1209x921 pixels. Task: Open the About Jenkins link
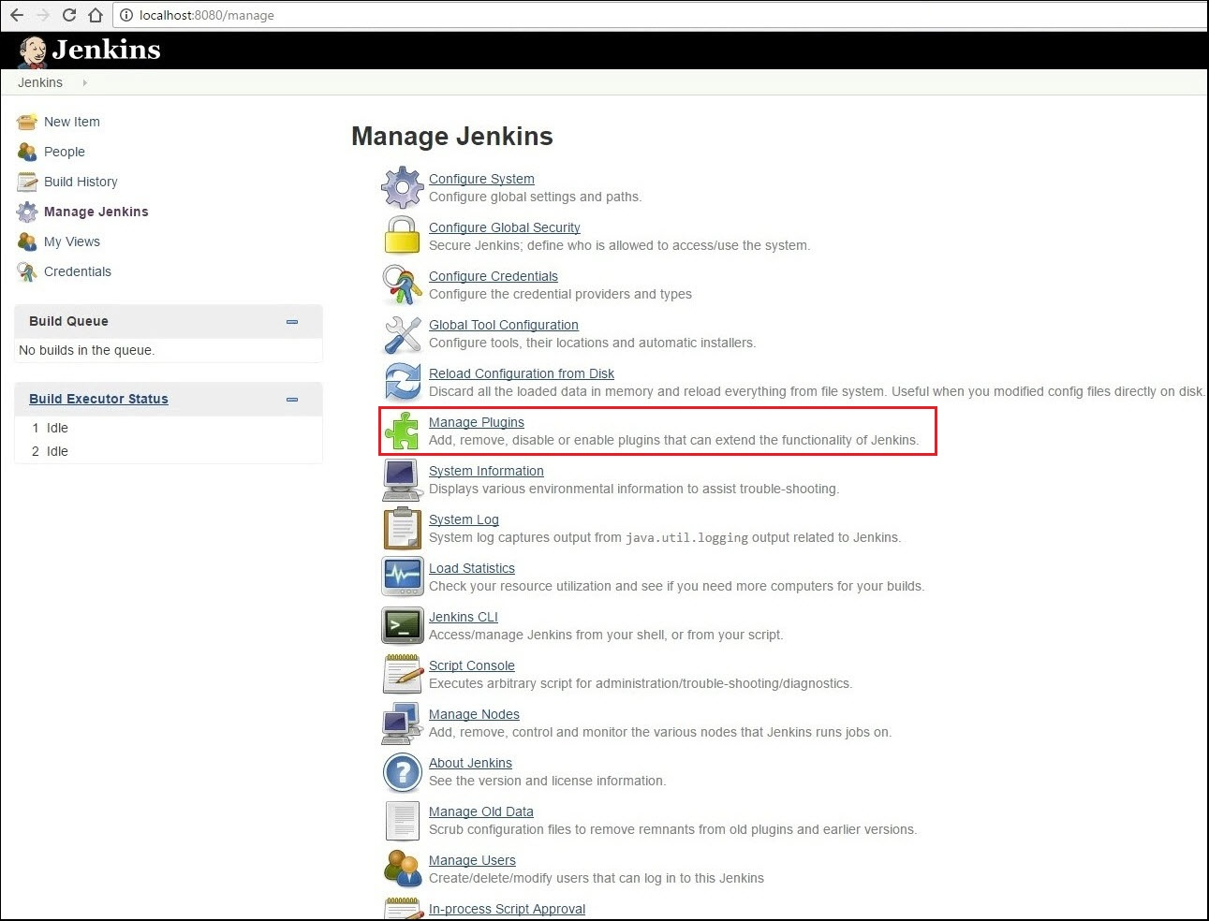point(470,763)
